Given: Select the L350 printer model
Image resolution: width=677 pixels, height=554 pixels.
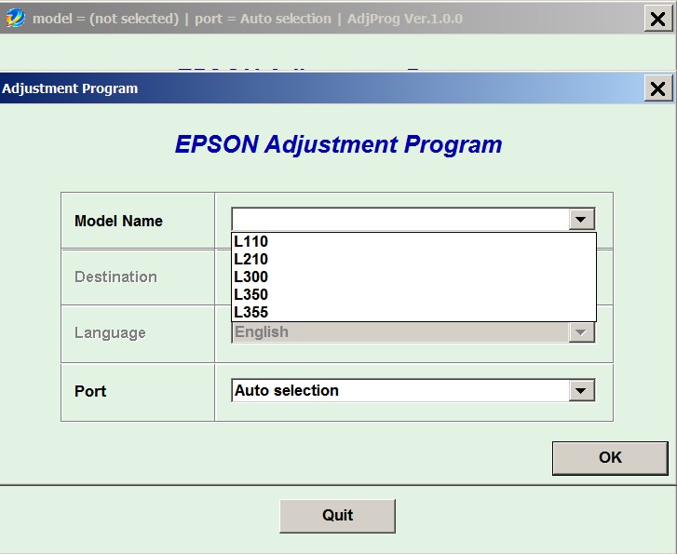Looking at the screenshot, I should (x=413, y=294).
